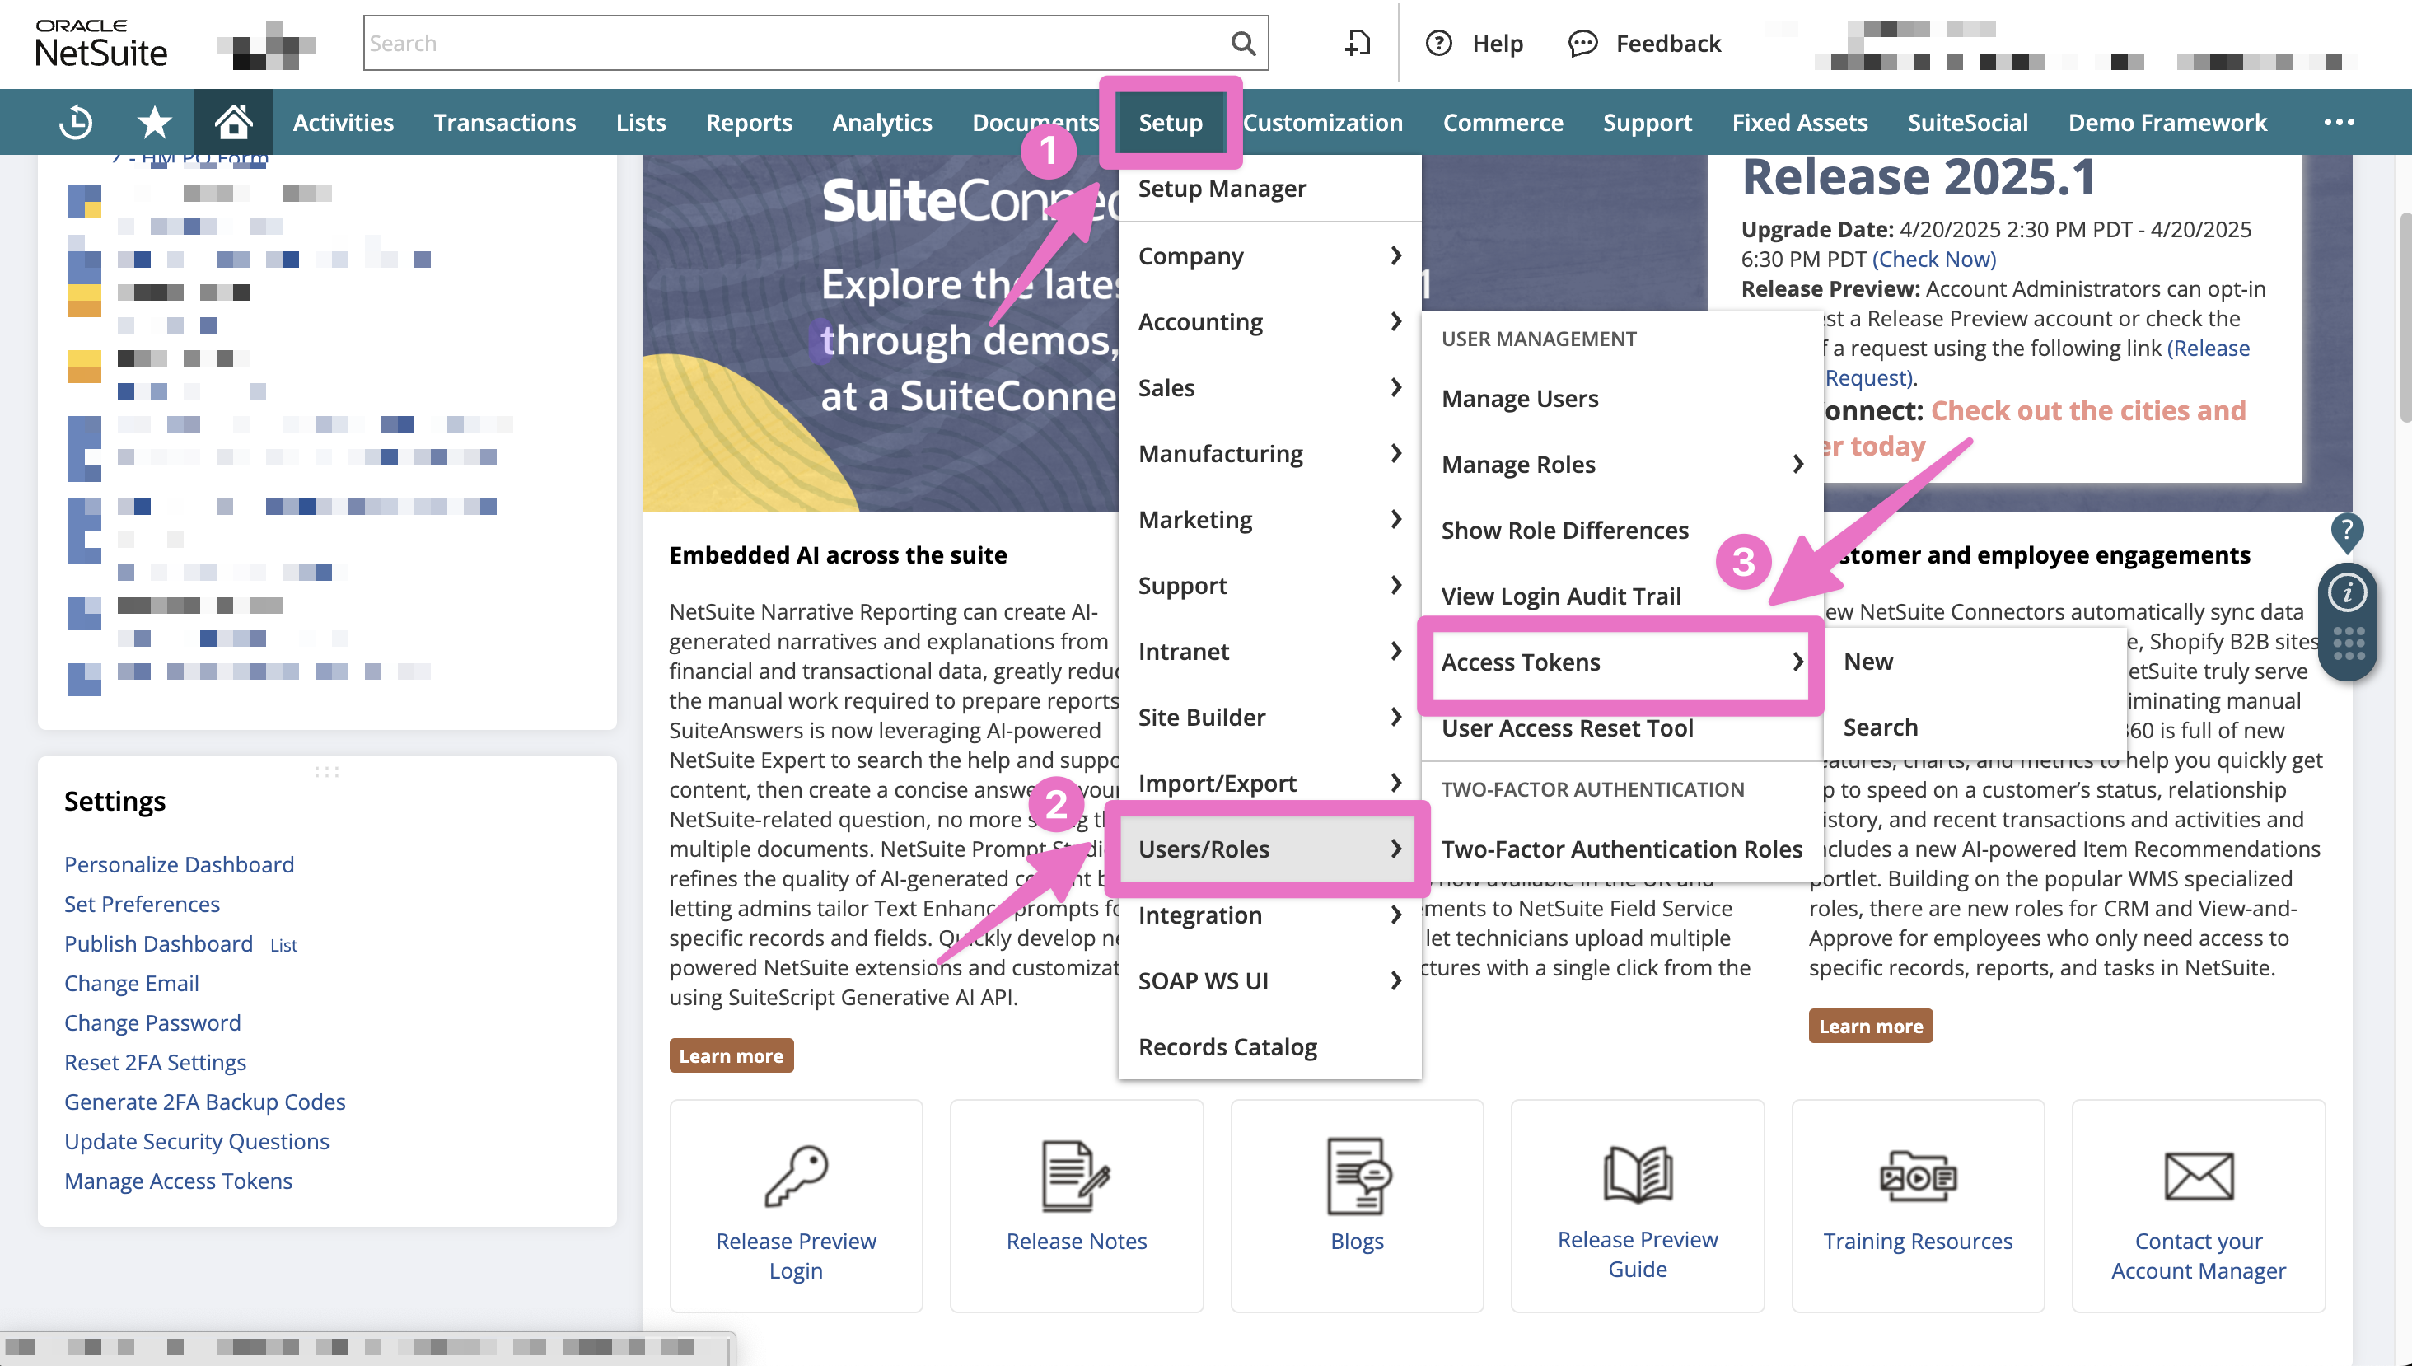This screenshot has height=1366, width=2412.
Task: Open Feedback speech bubble icon
Action: coord(1582,43)
